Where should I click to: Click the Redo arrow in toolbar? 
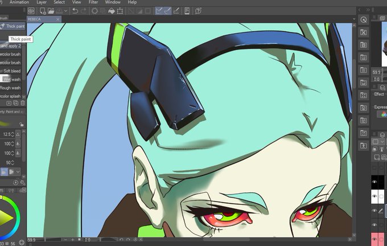click(84, 11)
